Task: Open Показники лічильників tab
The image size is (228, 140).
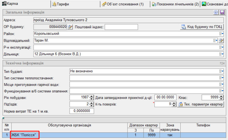Action: pos(175,4)
